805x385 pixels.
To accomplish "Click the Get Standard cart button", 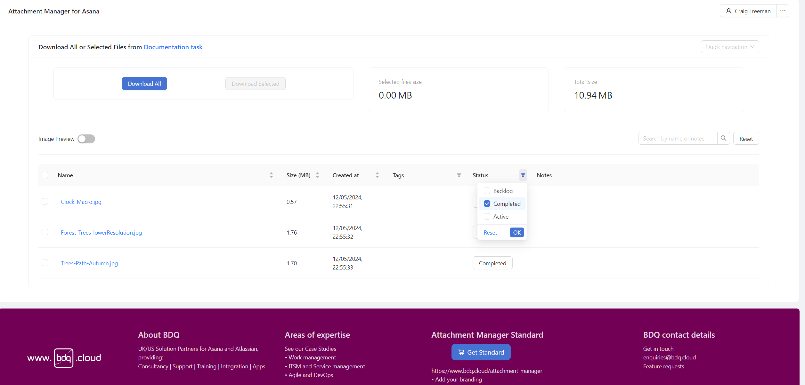I will pyautogui.click(x=481, y=352).
